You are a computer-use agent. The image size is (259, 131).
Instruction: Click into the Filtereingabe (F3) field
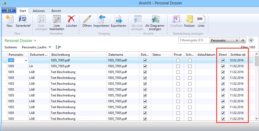tap(194, 40)
